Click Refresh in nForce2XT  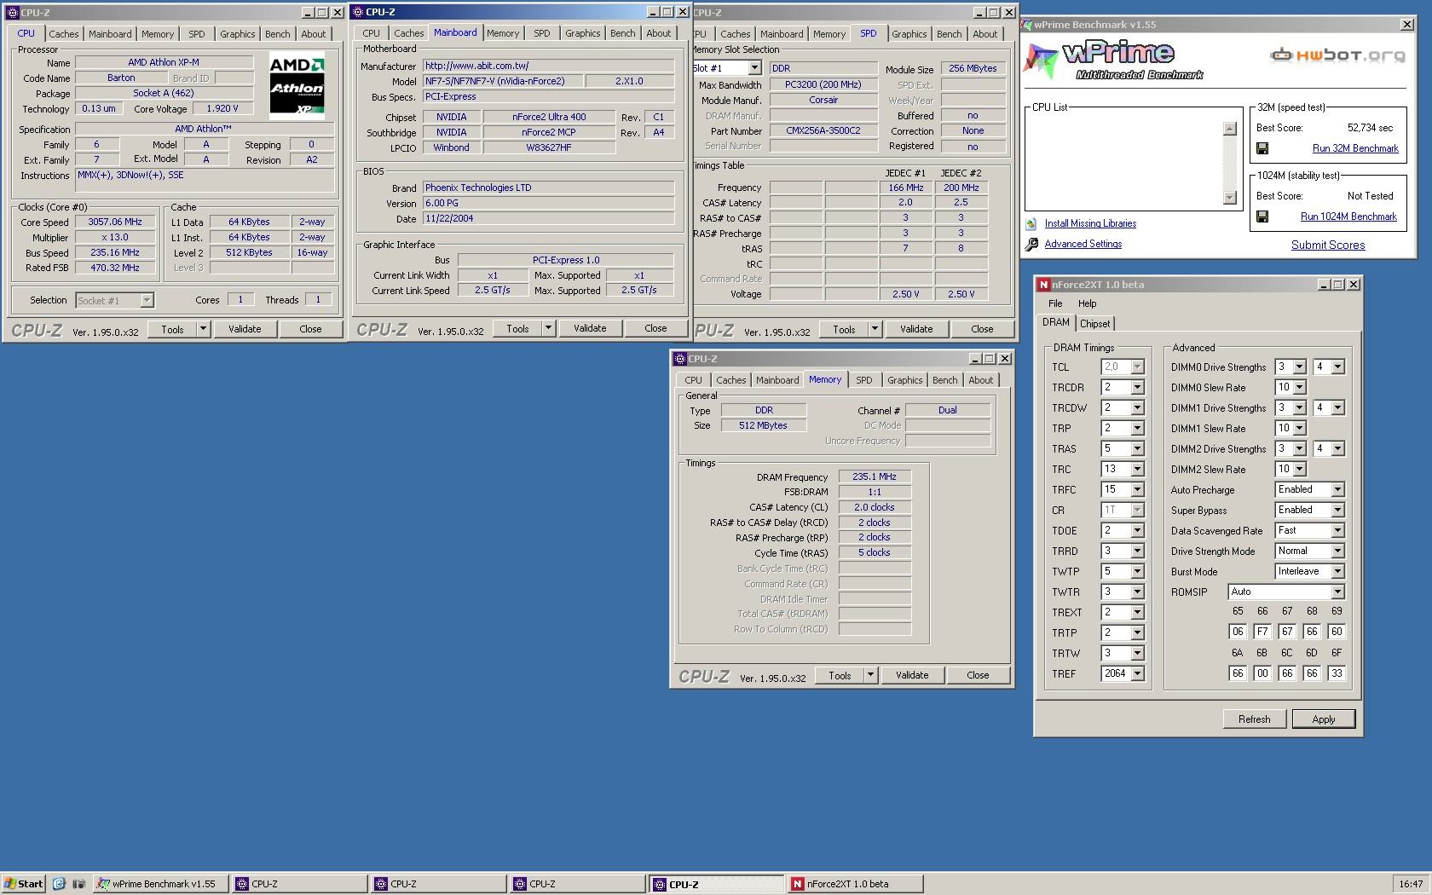[x=1254, y=719]
